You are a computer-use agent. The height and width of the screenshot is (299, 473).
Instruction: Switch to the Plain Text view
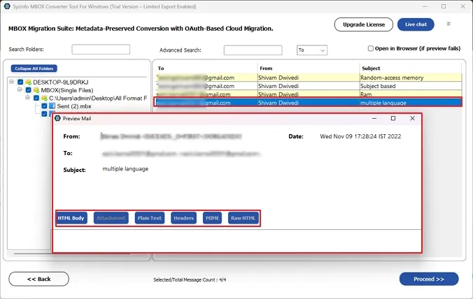[150, 218]
